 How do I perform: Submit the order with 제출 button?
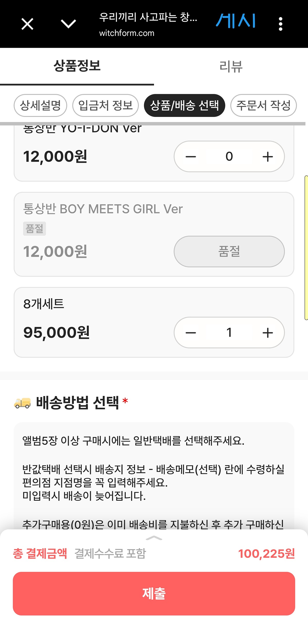point(154,593)
